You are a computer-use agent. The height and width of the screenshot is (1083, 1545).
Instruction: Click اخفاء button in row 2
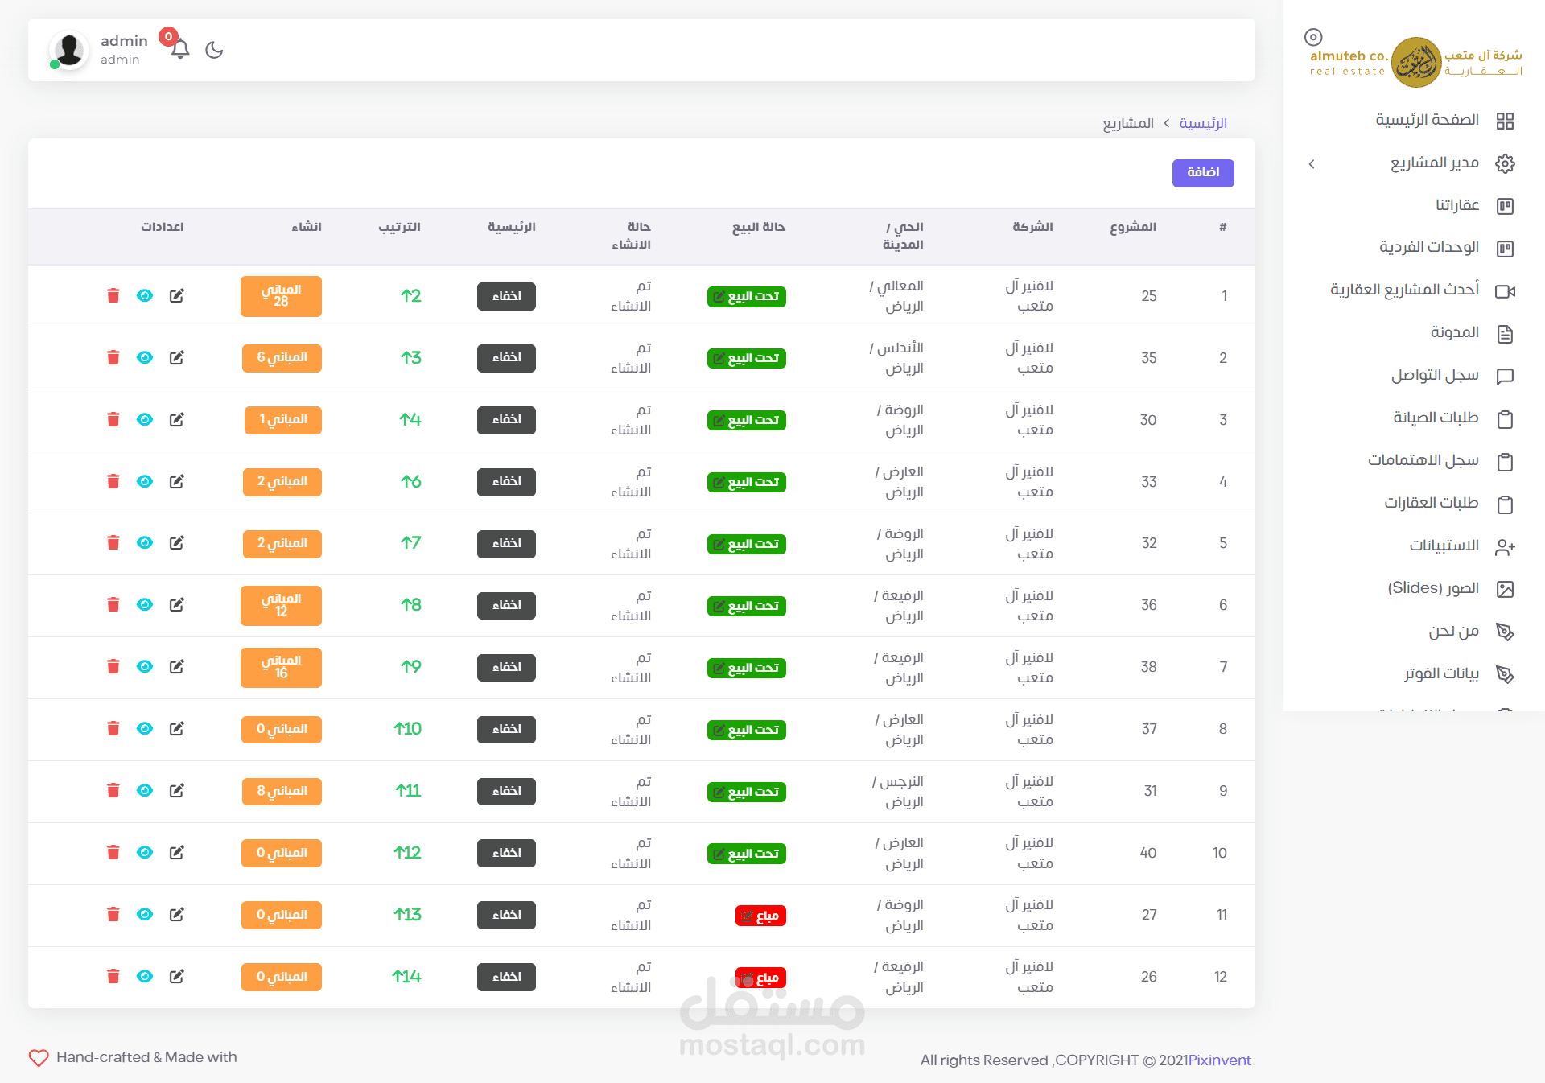pyautogui.click(x=506, y=357)
